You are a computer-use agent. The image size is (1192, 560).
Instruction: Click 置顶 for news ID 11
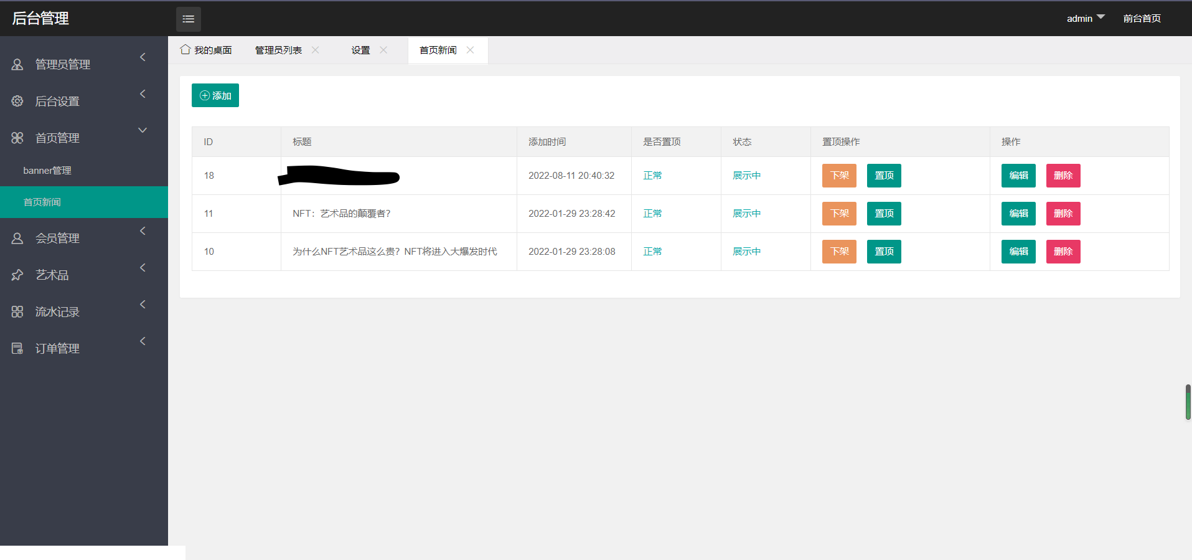pyautogui.click(x=884, y=214)
